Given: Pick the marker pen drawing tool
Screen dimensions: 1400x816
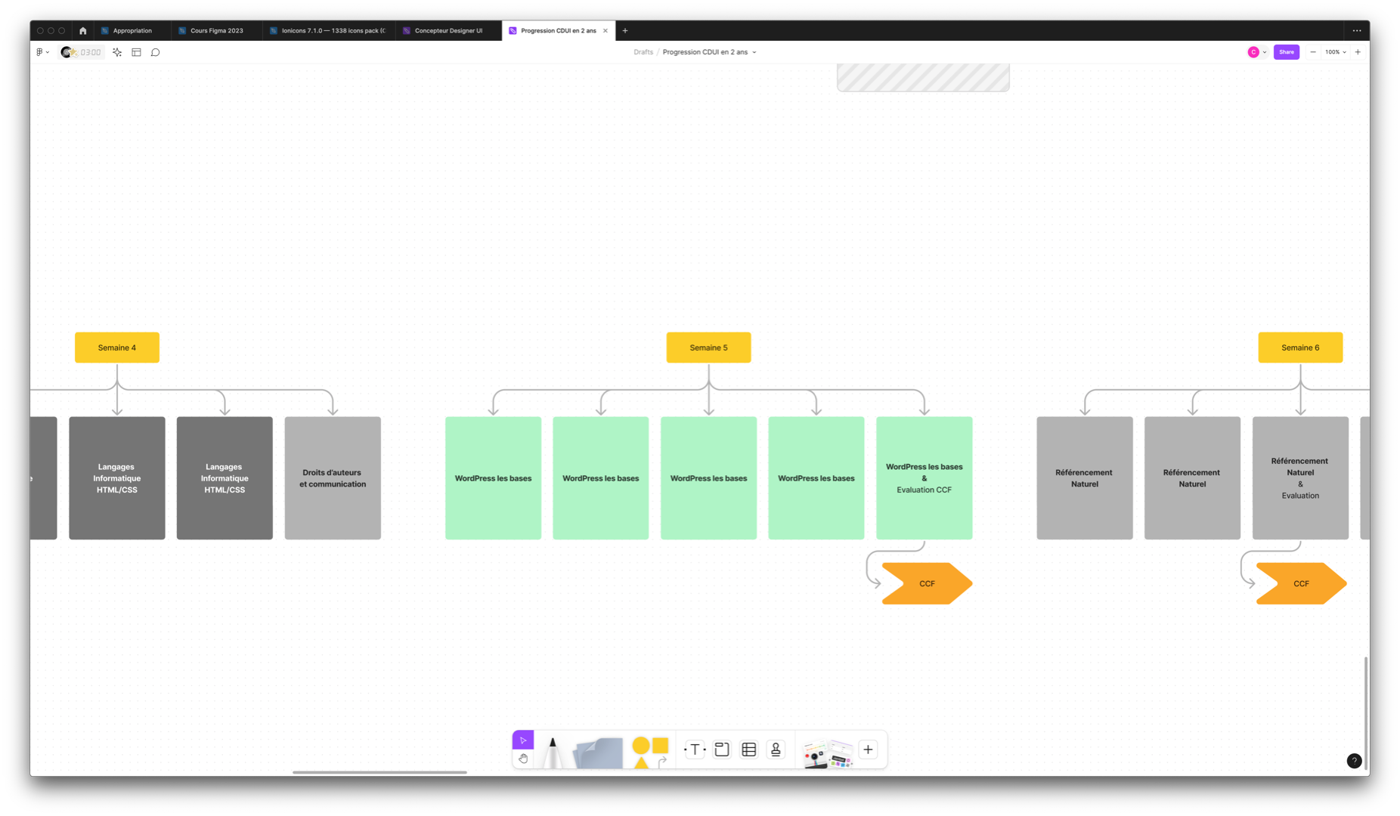Looking at the screenshot, I should click(x=553, y=752).
